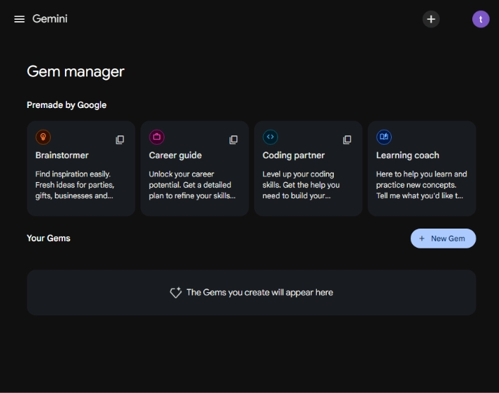Click the Coding partner code icon
The image size is (499, 393).
point(270,137)
